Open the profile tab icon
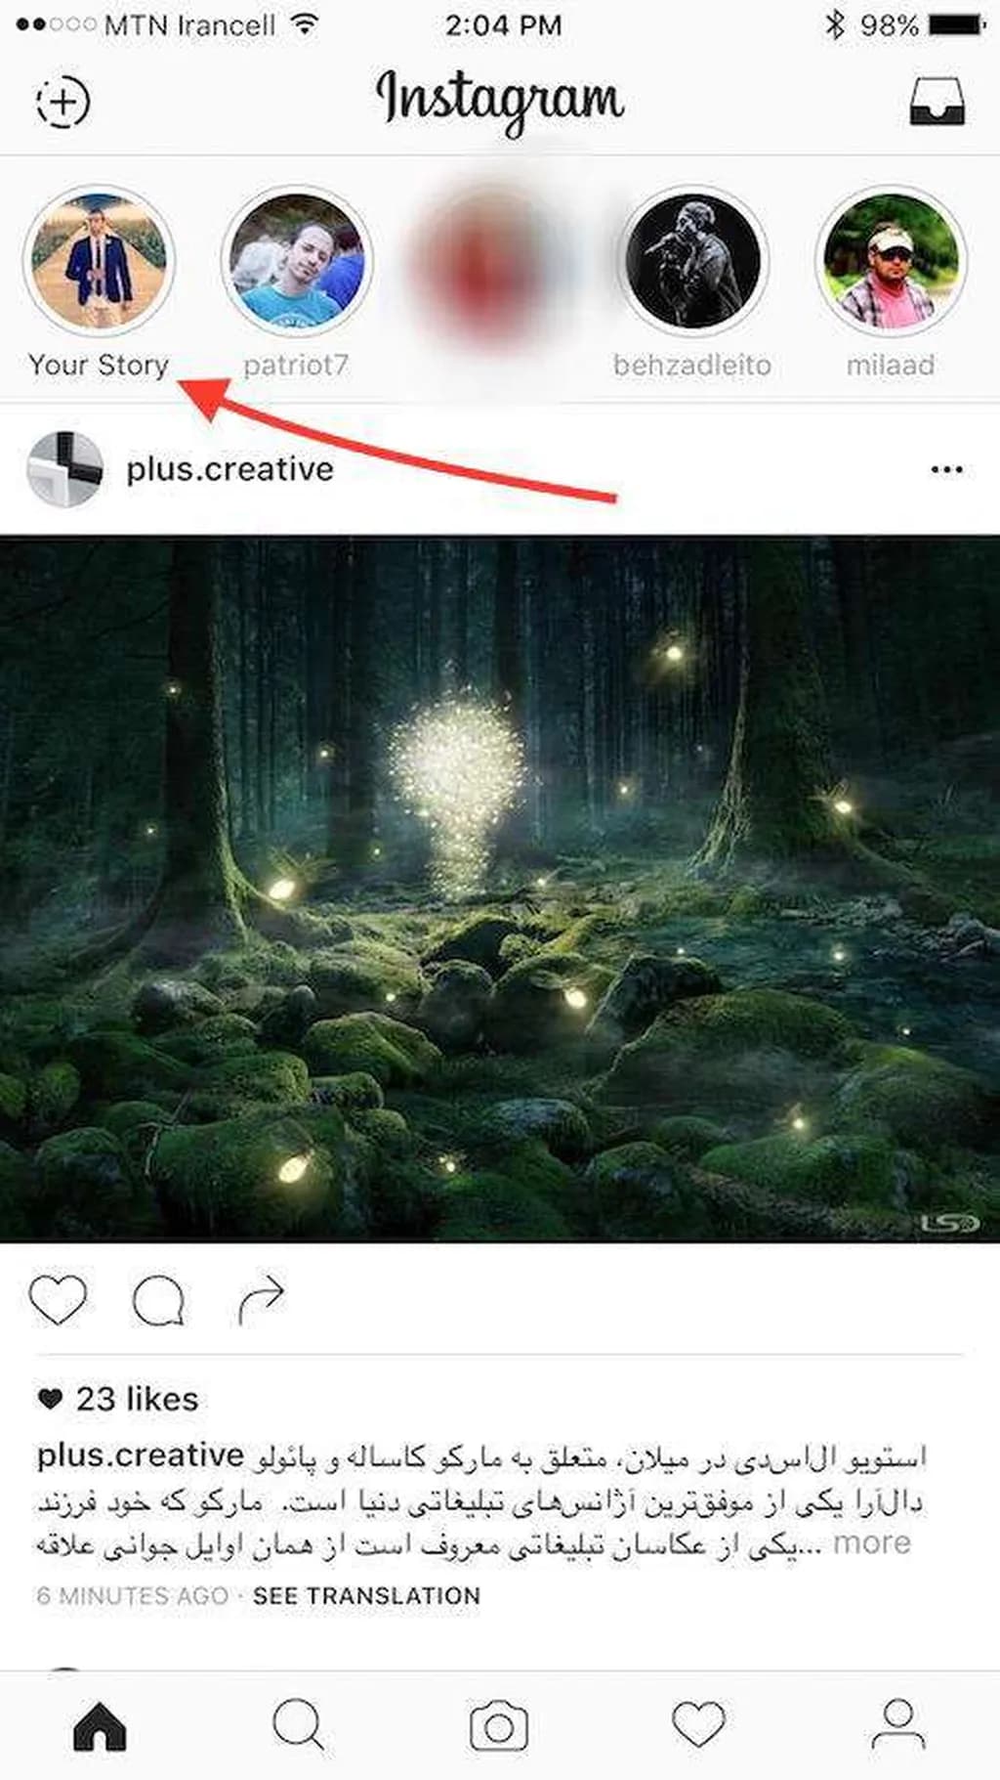 pos(897,1726)
